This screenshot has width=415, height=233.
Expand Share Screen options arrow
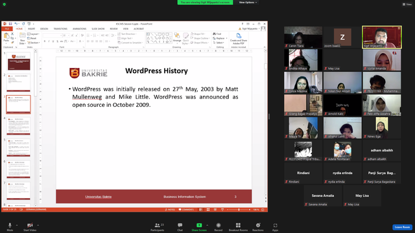pos(207,225)
